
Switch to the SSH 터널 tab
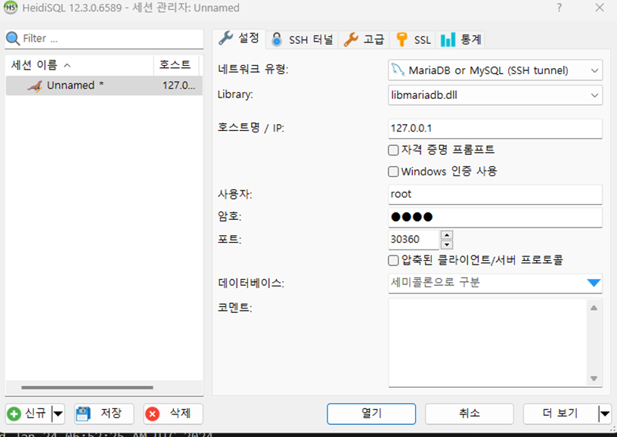click(302, 40)
